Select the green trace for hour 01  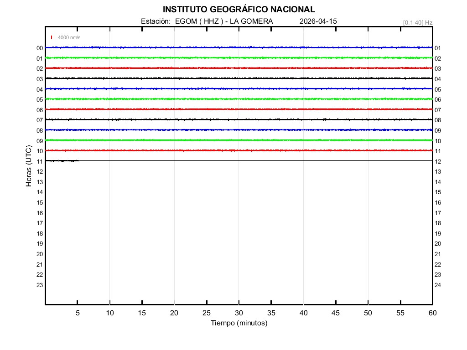pos(239,58)
